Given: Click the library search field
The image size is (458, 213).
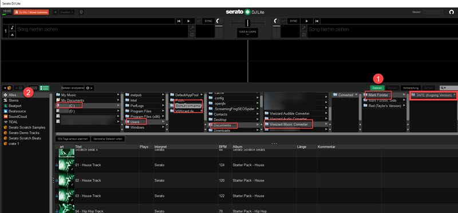Looking at the screenshot, I should click(x=449, y=88).
